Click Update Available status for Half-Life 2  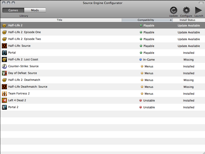pyautogui.click(x=189, y=25)
